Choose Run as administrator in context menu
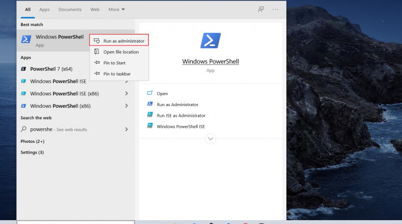 tap(119, 41)
